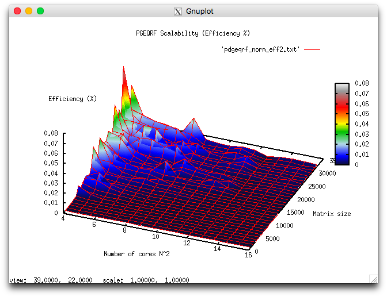Image resolution: width=387 pixels, height=297 pixels.
Task: Click tick label '8' on the cores axis
Action: click(124, 230)
